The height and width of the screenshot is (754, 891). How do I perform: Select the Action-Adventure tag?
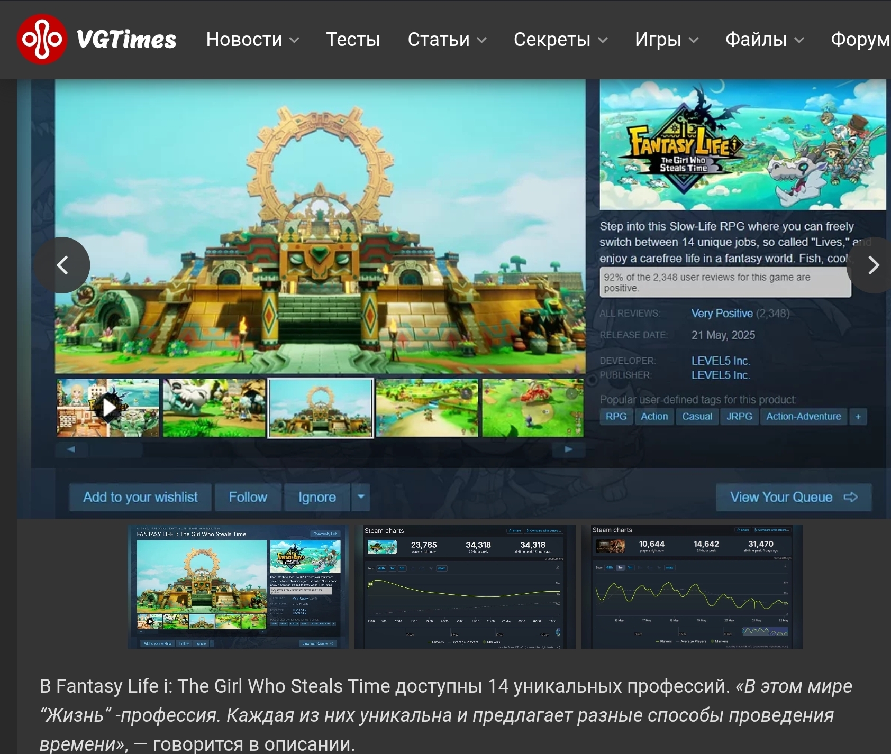804,417
